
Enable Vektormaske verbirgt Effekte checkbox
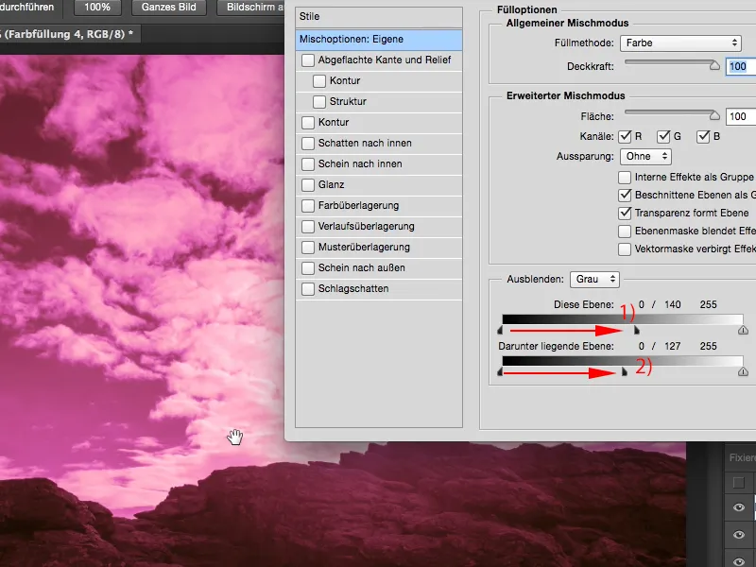[625, 249]
